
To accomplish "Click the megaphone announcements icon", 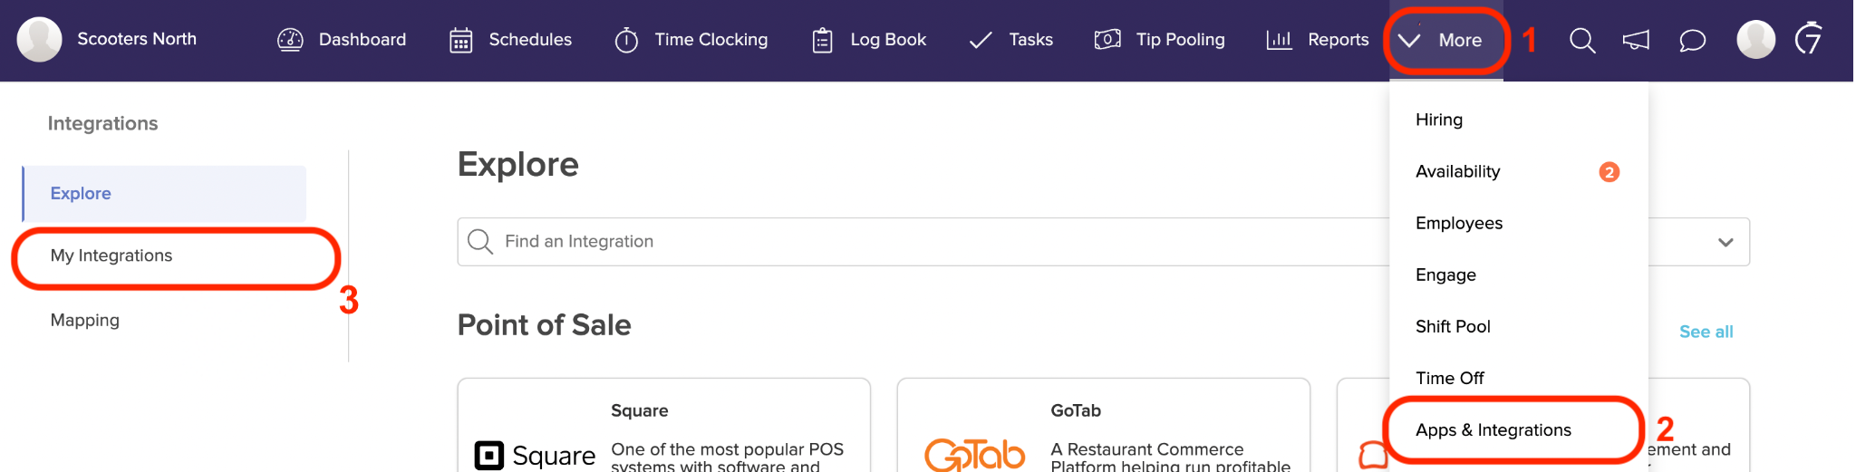I will pos(1636,40).
